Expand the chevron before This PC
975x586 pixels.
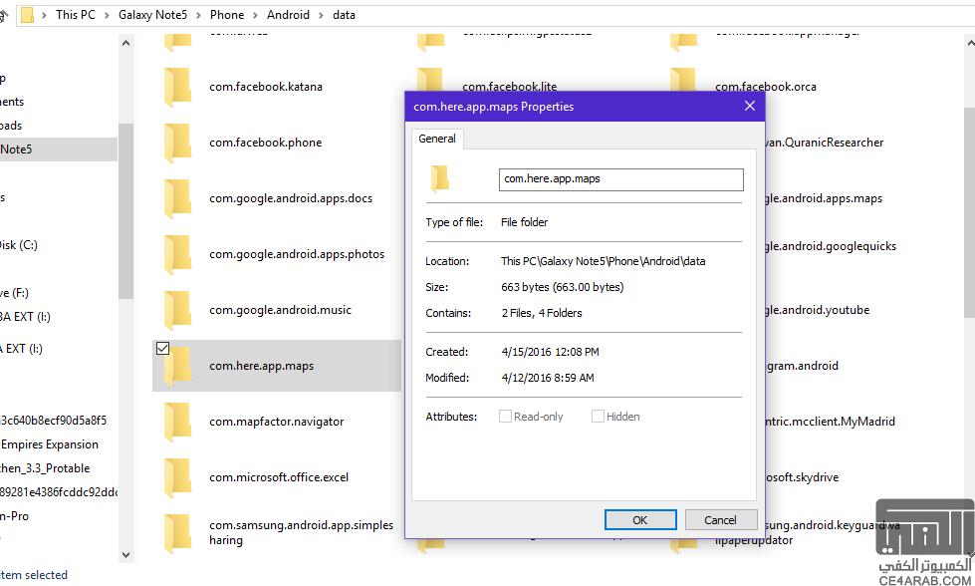tap(44, 15)
